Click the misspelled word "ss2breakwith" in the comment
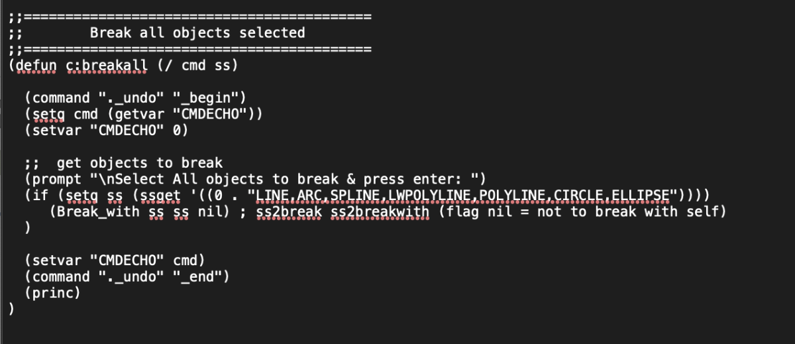Image resolution: width=795 pixels, height=344 pixels. 380,211
